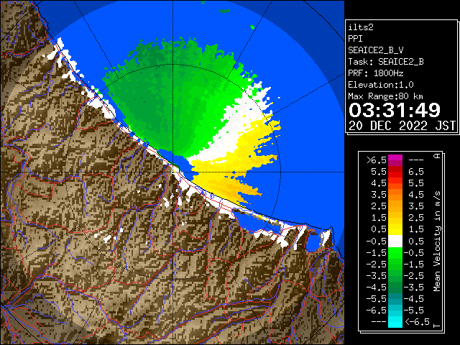The height and width of the screenshot is (345, 460).
Task: Click the '-0.5' label left of the scale
Action: point(376,241)
